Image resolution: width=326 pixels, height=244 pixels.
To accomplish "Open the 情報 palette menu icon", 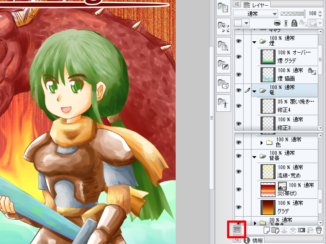I will point(237,240).
